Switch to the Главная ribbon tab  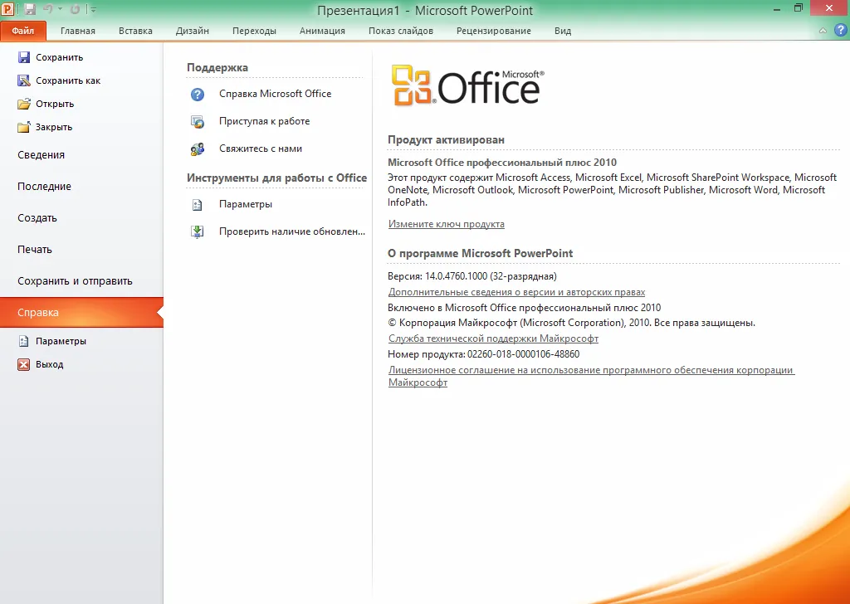tap(77, 31)
